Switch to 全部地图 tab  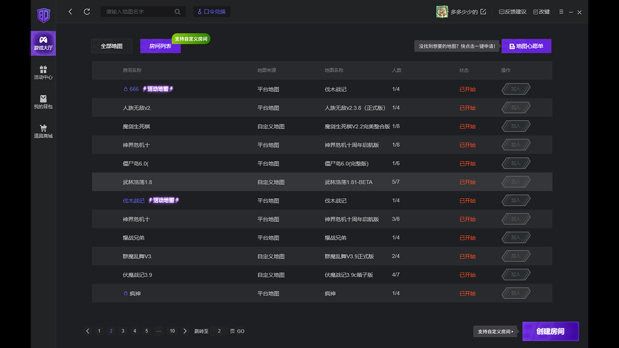tap(111, 46)
